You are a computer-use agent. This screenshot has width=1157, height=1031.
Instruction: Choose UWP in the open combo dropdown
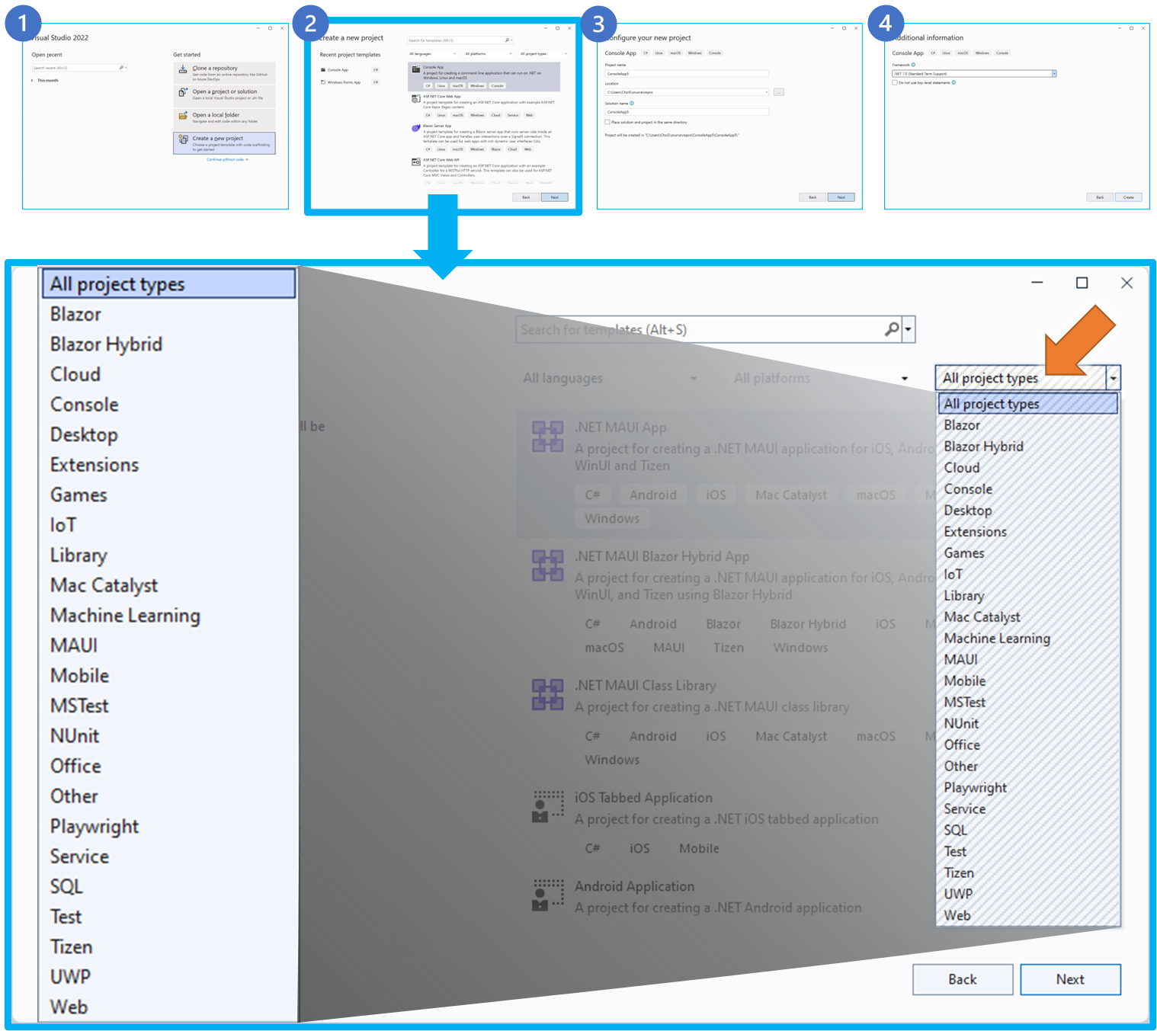pos(1027,895)
